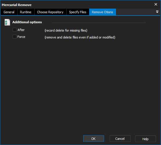Go to Choose Repository tab
This screenshot has width=161, height=145.
click(50, 12)
